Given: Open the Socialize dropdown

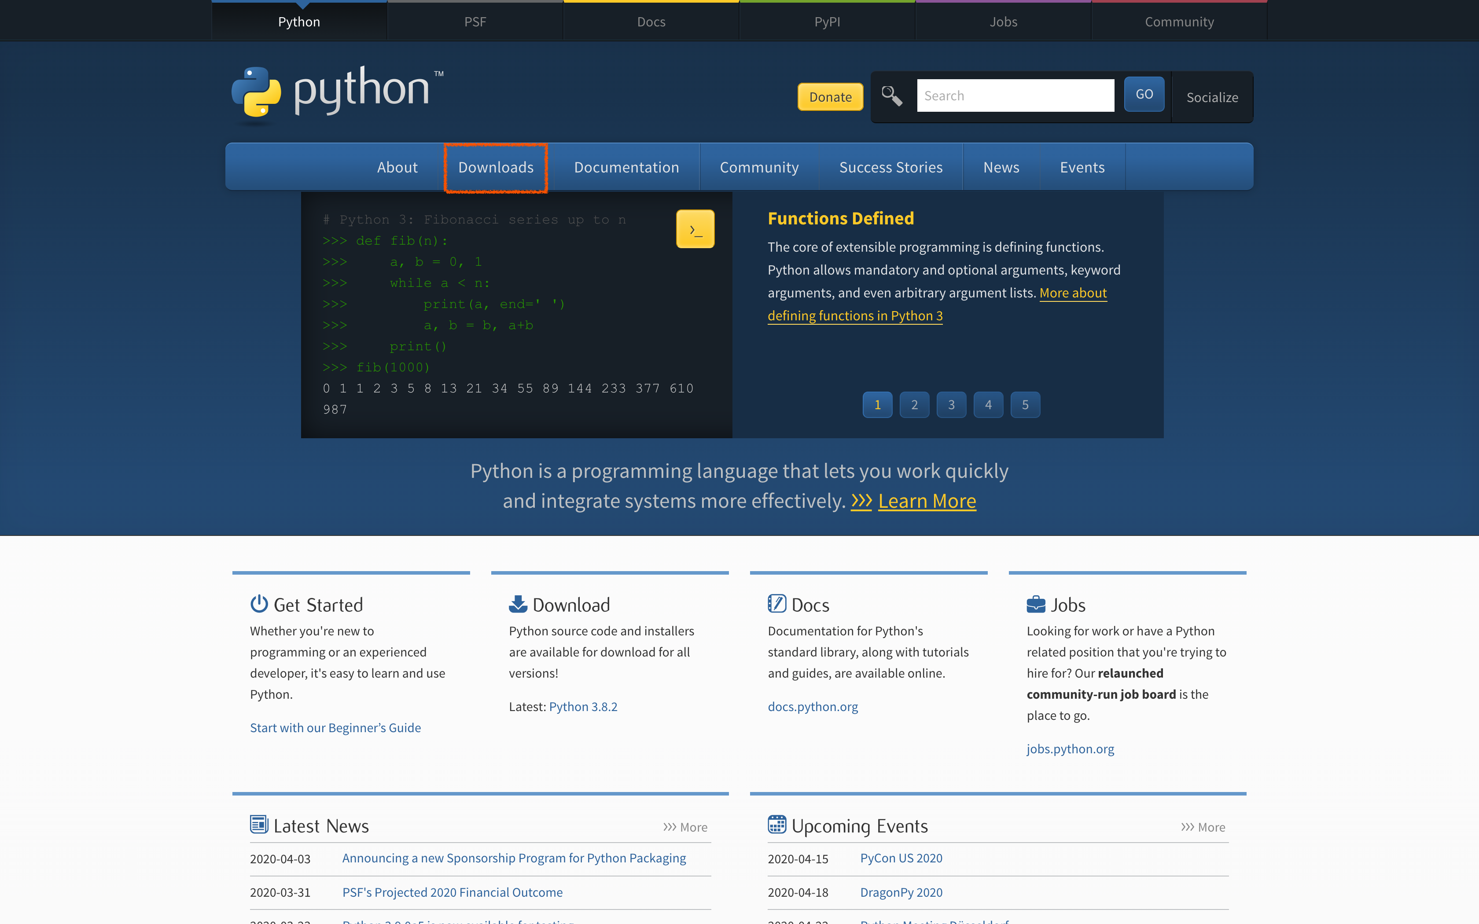Looking at the screenshot, I should [x=1212, y=97].
